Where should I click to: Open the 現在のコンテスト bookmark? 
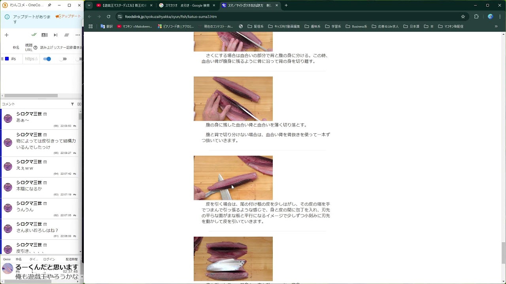(215, 26)
